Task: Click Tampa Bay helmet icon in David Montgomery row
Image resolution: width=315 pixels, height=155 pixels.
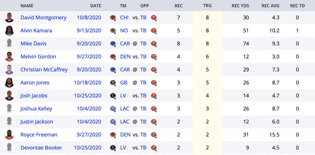Action: (154, 18)
